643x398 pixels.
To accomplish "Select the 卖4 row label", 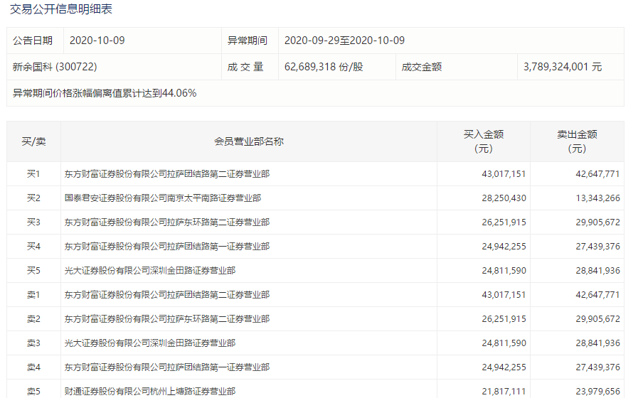I will (33, 367).
